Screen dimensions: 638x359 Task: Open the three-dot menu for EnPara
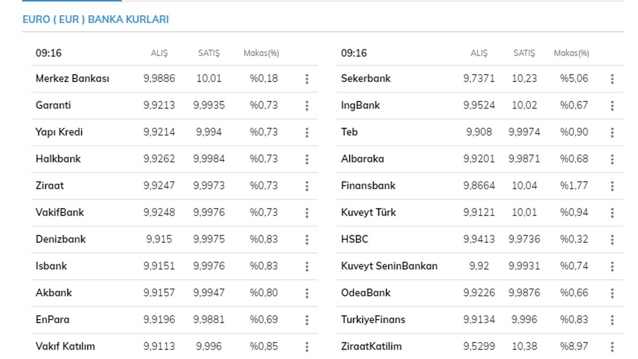pyautogui.click(x=307, y=320)
